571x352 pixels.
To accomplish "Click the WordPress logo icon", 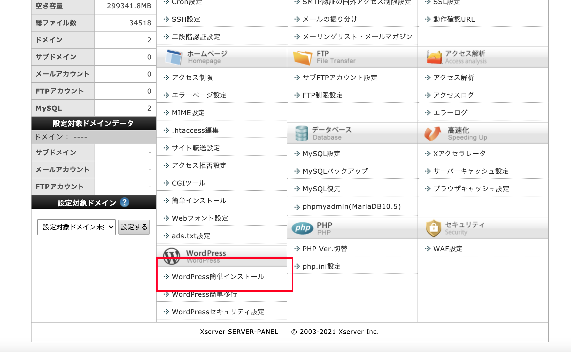I will (172, 256).
